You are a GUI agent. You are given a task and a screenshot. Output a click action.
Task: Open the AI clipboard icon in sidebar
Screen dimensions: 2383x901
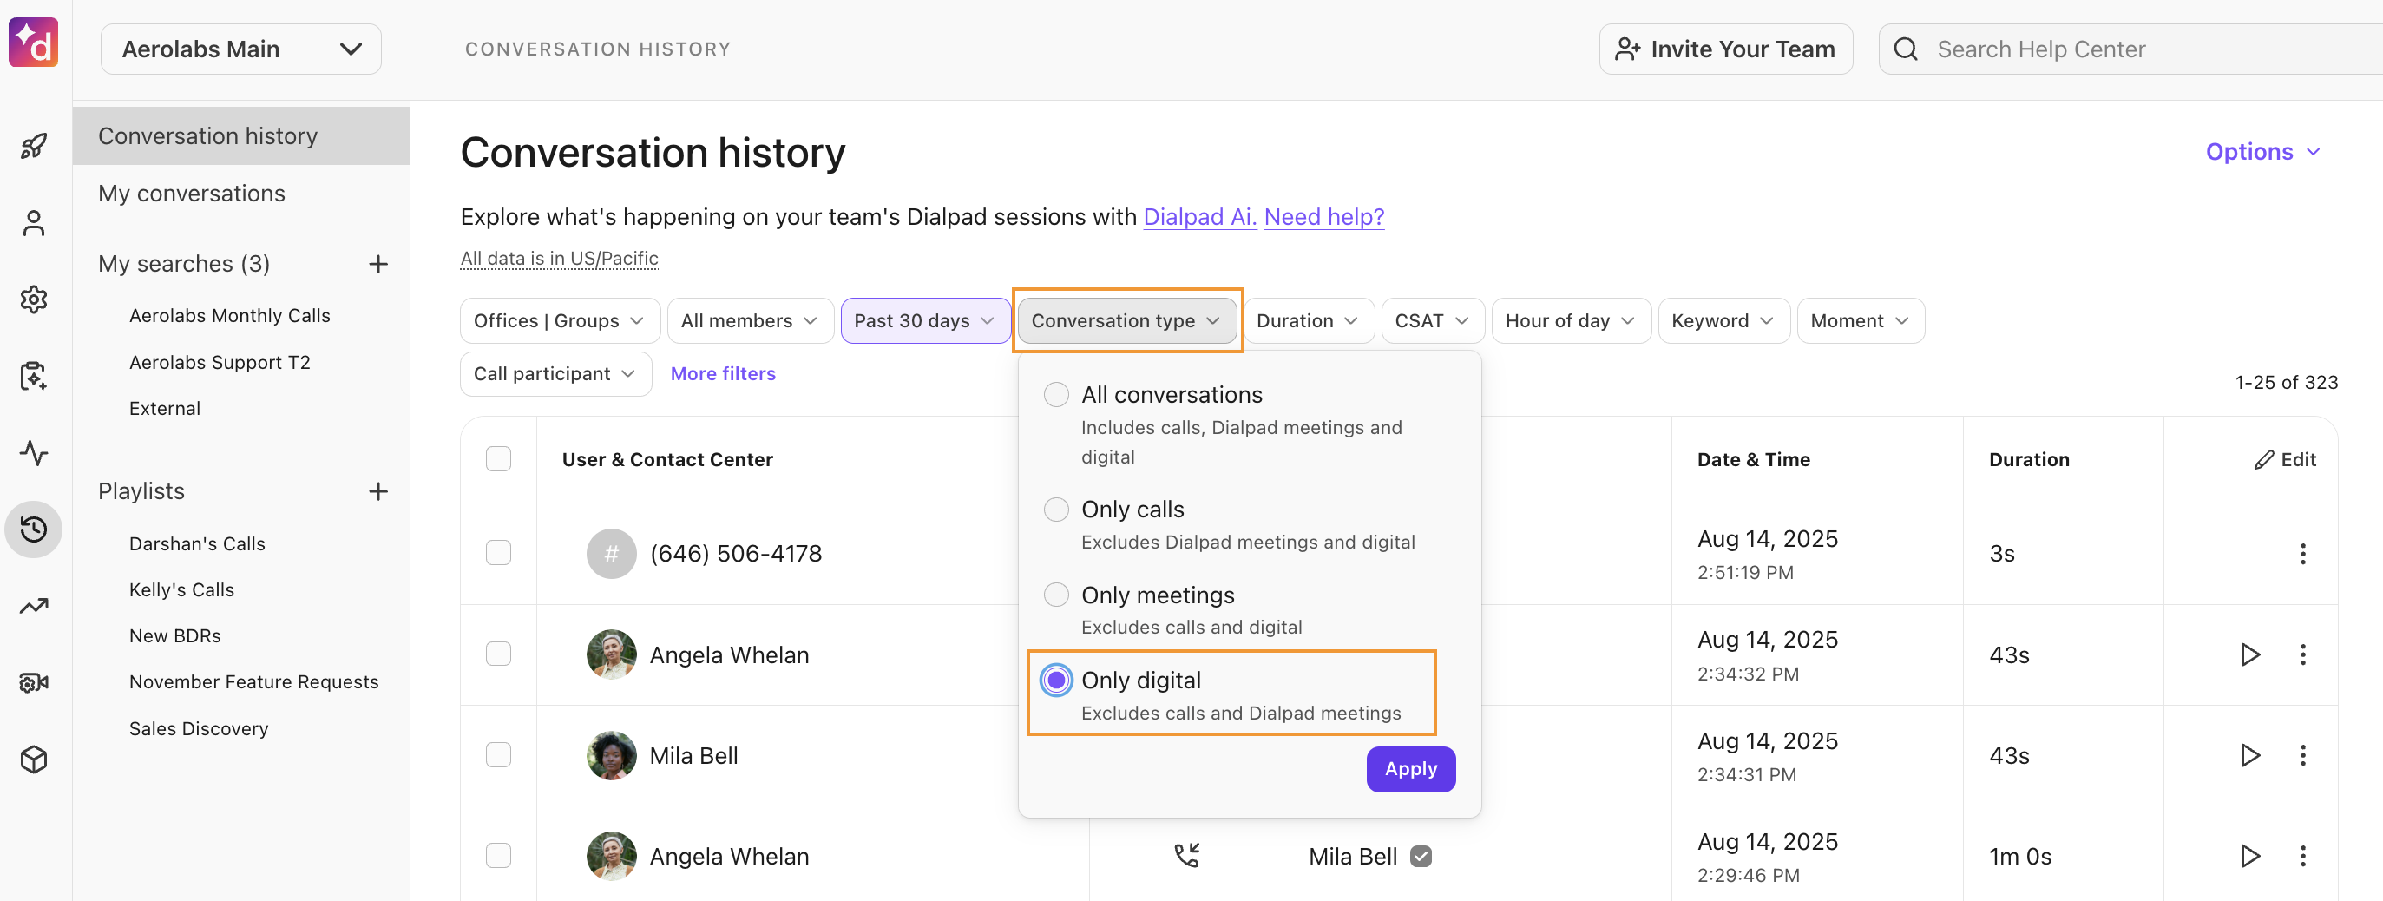coord(34,377)
